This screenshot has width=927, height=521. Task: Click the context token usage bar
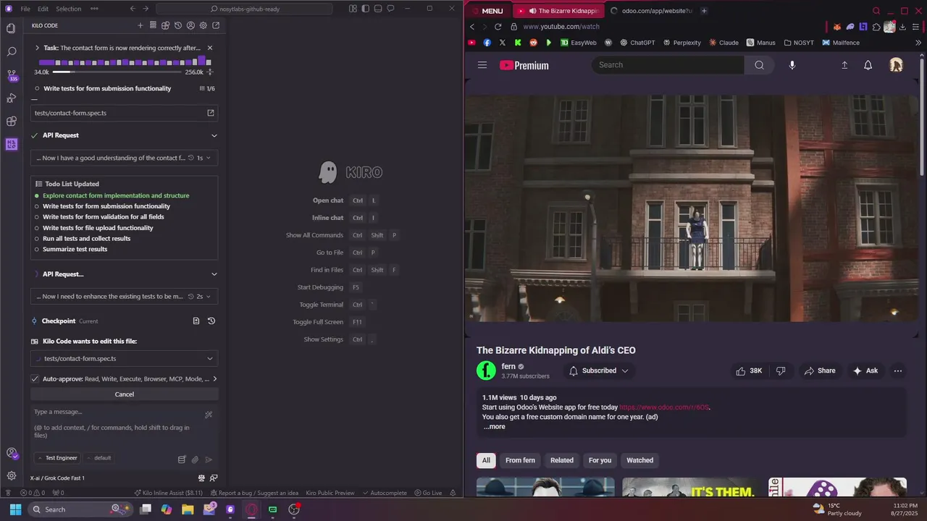tap(117, 72)
